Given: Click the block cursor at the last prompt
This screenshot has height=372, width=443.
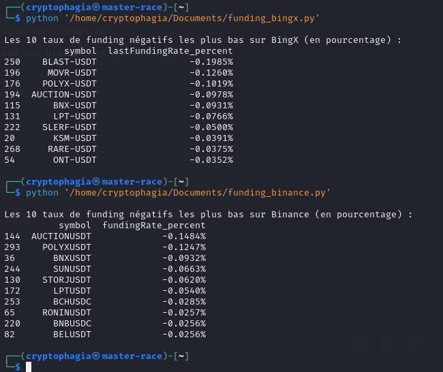Looking at the screenshot, I should 29,367.
